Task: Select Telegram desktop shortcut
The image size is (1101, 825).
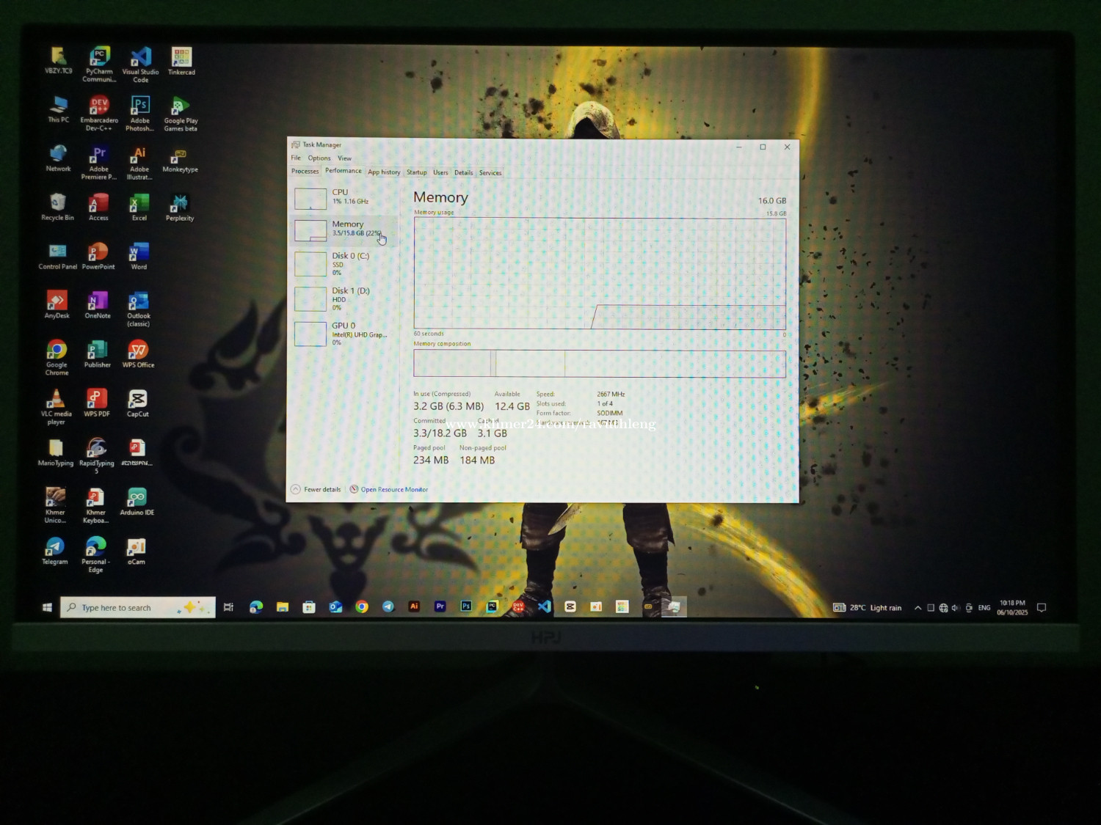Action: tap(54, 551)
